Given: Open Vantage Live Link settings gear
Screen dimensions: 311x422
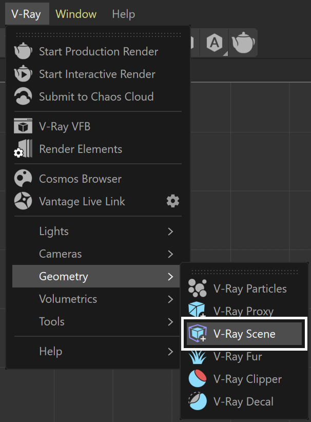Looking at the screenshot, I should tap(173, 201).
